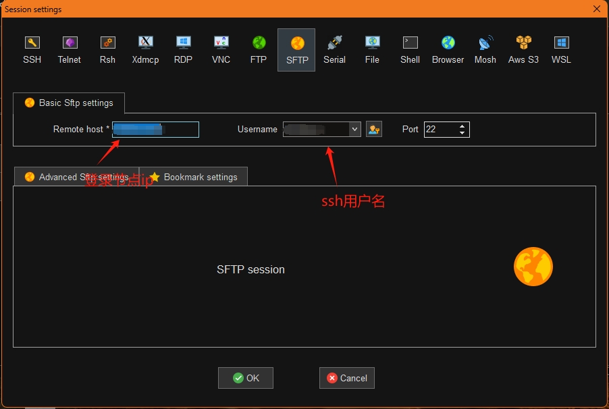Select the Mosh session icon
The height and width of the screenshot is (409, 609).
(485, 50)
